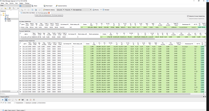The height and width of the screenshot is (111, 209).
Task: Select node 745875 in the tree
Action: tap(9, 21)
